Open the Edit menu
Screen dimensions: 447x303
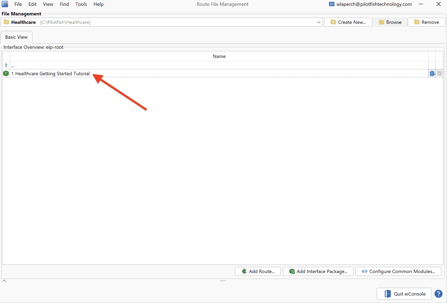click(x=32, y=4)
